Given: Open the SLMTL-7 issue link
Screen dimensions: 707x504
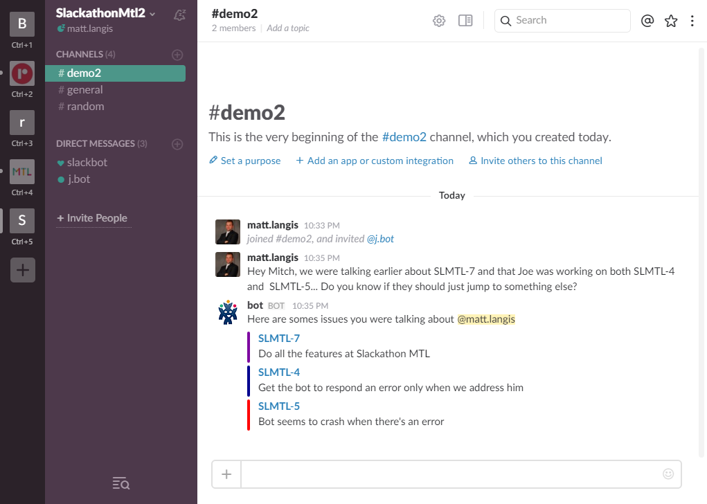Looking at the screenshot, I should [x=279, y=339].
